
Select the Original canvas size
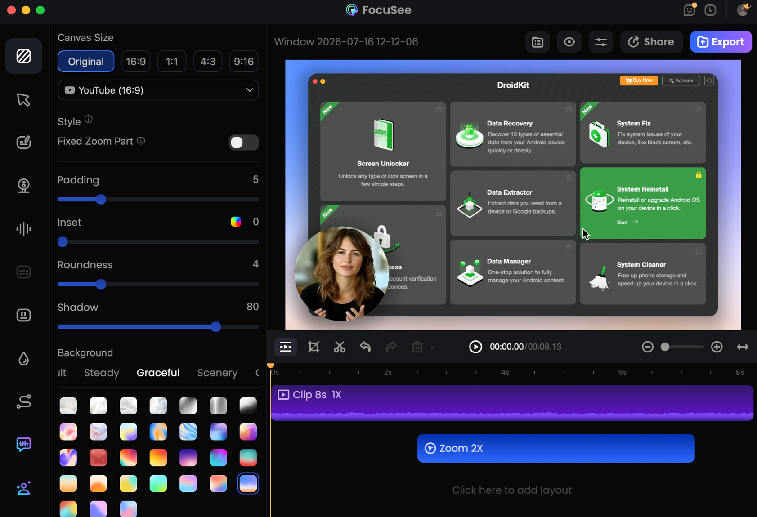click(86, 62)
